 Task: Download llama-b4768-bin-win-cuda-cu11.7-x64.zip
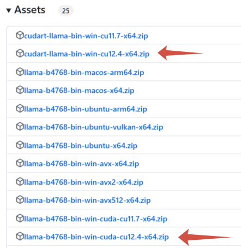click(x=95, y=219)
